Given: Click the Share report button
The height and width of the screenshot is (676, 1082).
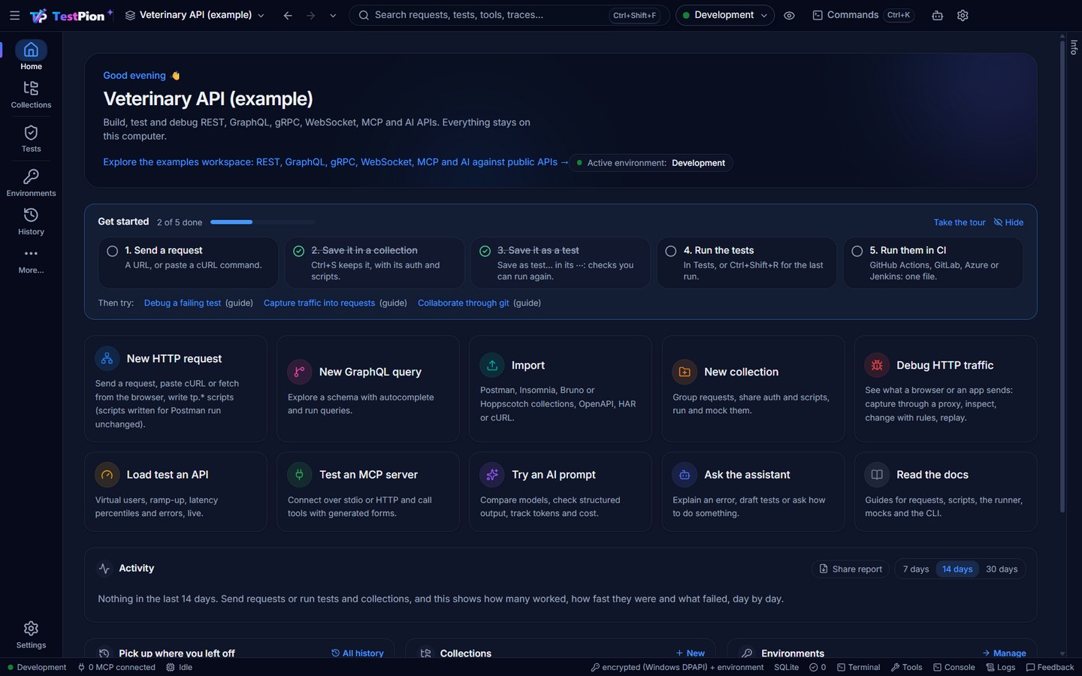Looking at the screenshot, I should (x=851, y=569).
